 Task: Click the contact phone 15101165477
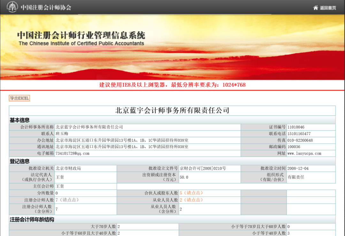(x=299, y=134)
